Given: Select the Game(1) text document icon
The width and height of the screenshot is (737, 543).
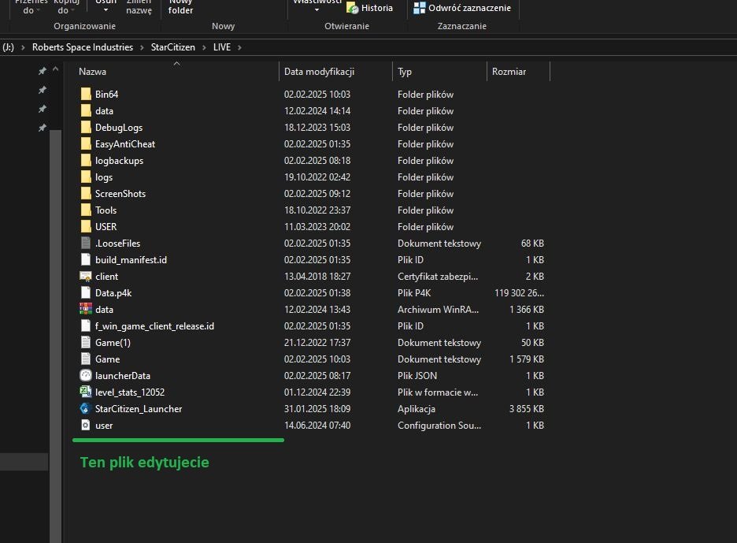Looking at the screenshot, I should [x=86, y=342].
